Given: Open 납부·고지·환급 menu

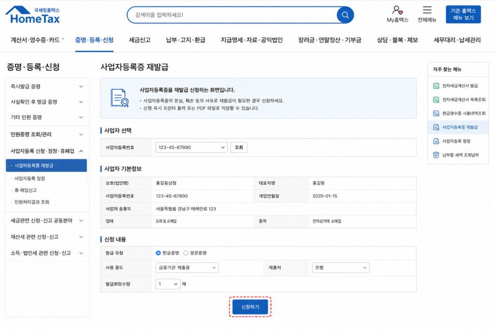Looking at the screenshot, I should click(x=186, y=40).
